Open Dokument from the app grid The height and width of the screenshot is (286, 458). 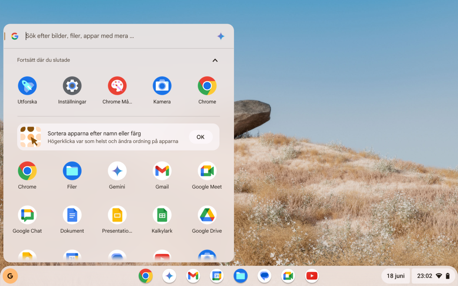click(x=72, y=215)
